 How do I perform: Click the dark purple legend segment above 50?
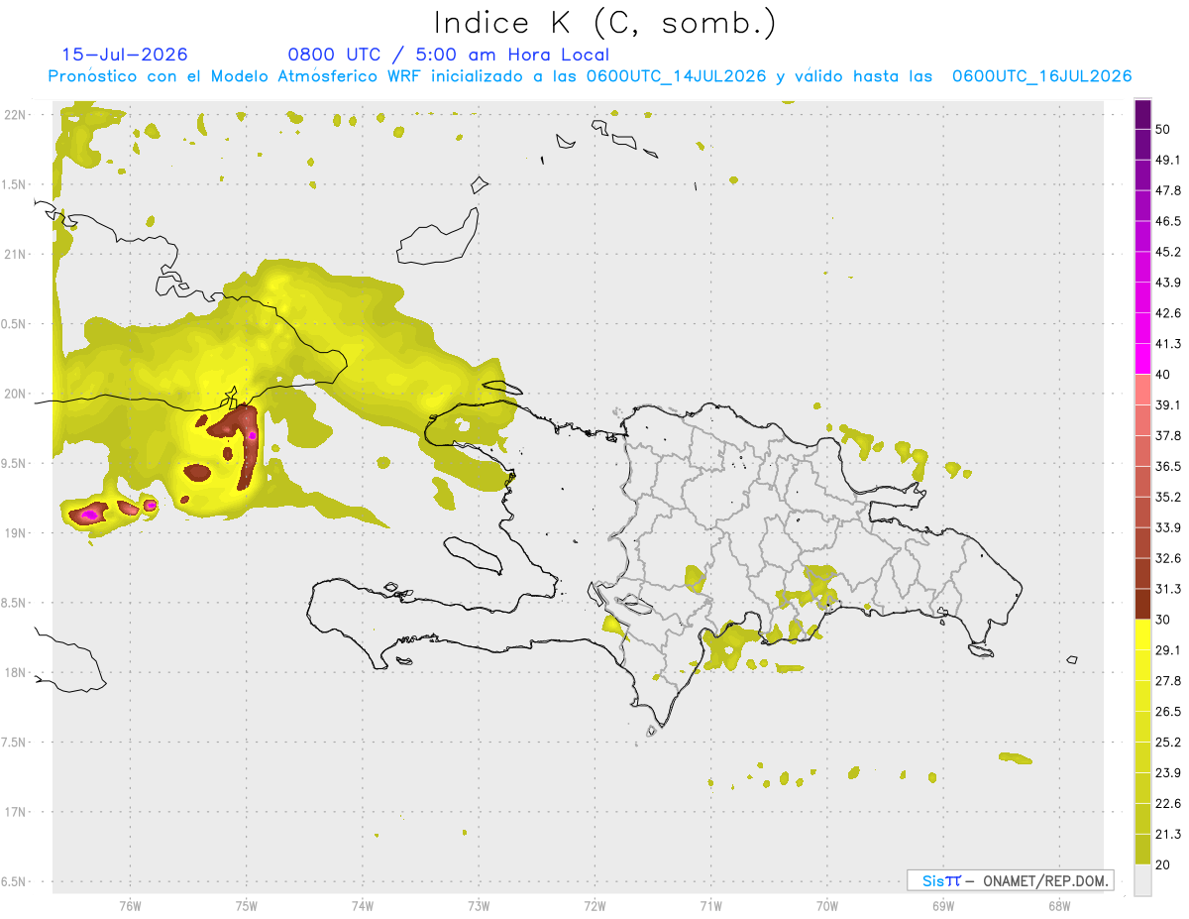tap(1142, 115)
